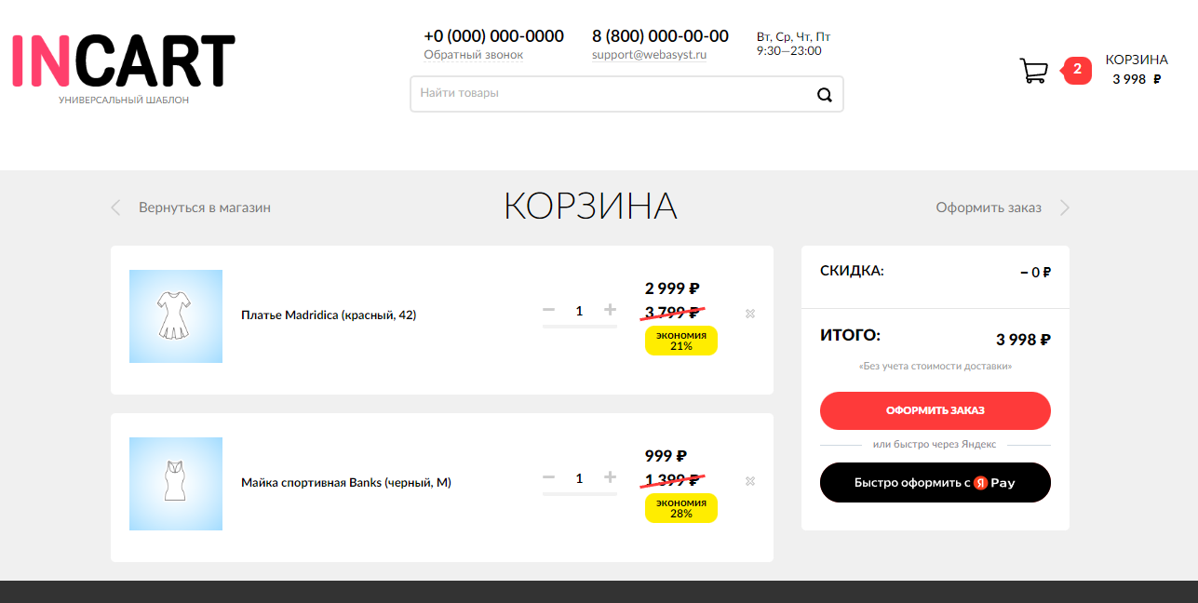Increase quantity of Платье Madridica
Viewport: 1198px width, 603px height.
point(610,310)
